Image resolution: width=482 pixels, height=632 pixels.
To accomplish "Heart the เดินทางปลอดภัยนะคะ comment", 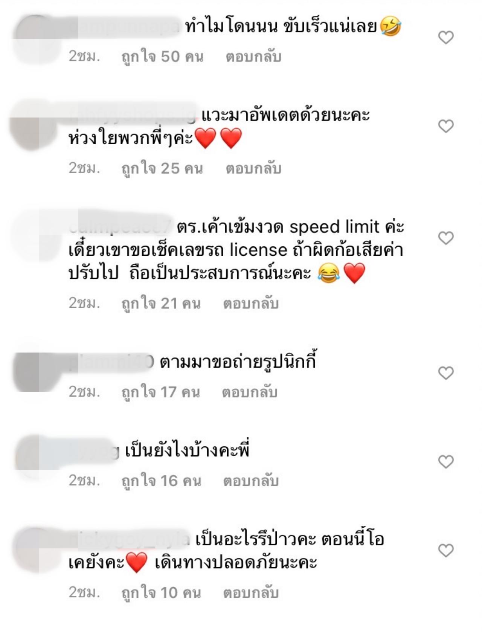I will (x=446, y=551).
